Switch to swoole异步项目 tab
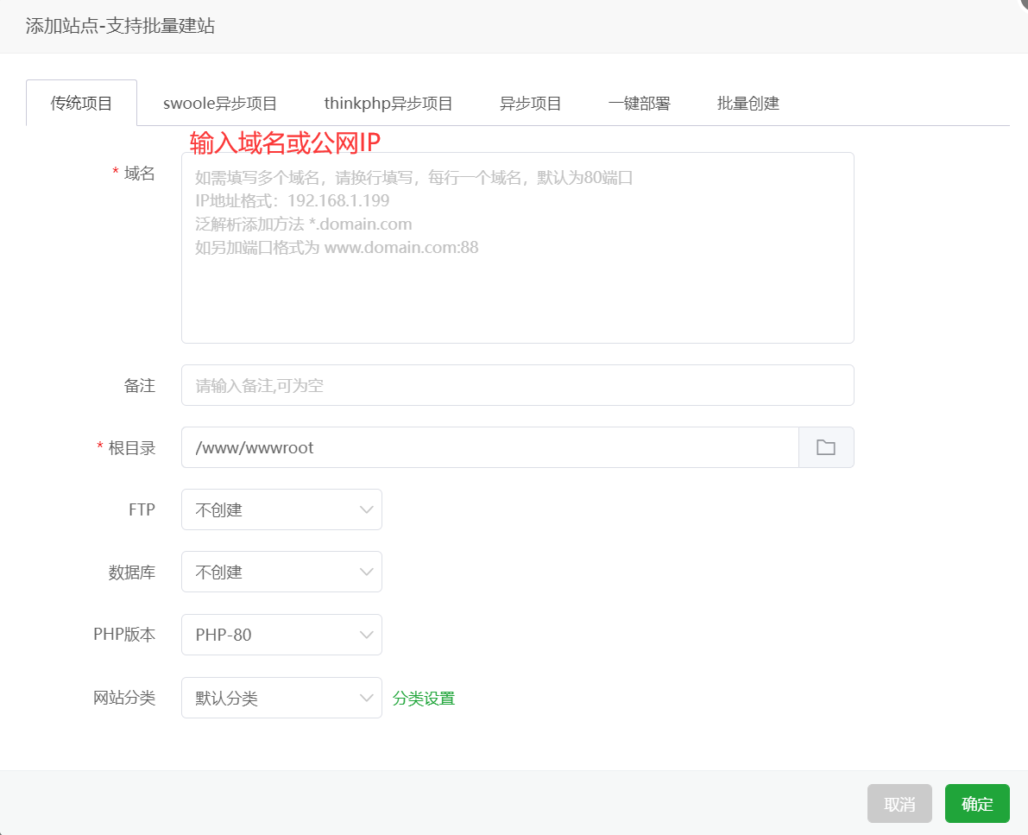 [219, 103]
